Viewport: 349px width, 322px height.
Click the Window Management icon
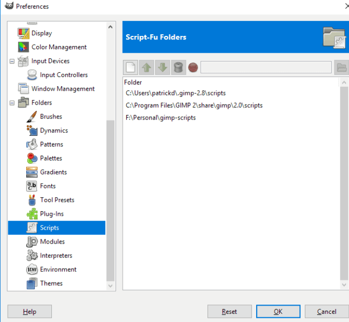coord(24,89)
